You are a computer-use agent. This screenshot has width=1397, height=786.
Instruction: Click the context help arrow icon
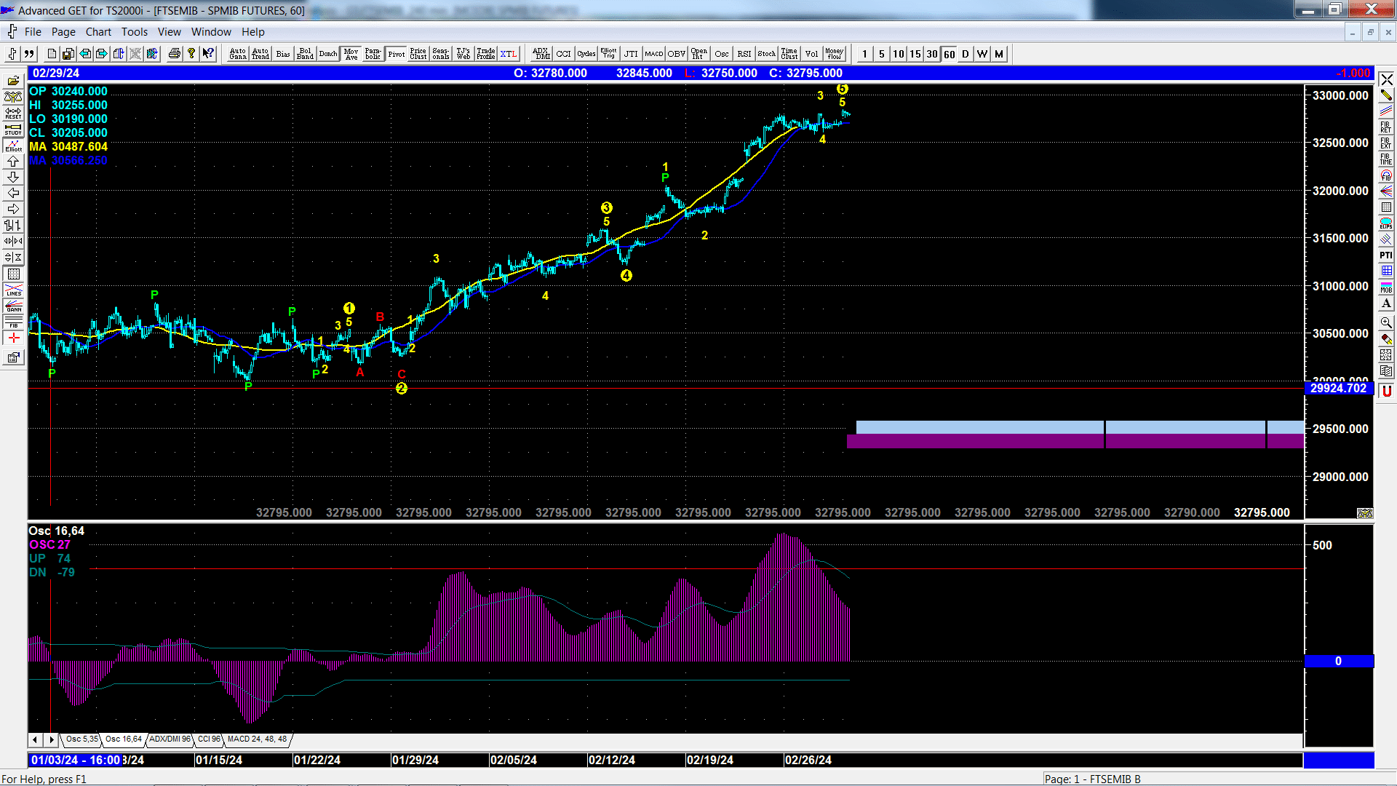pos(208,54)
